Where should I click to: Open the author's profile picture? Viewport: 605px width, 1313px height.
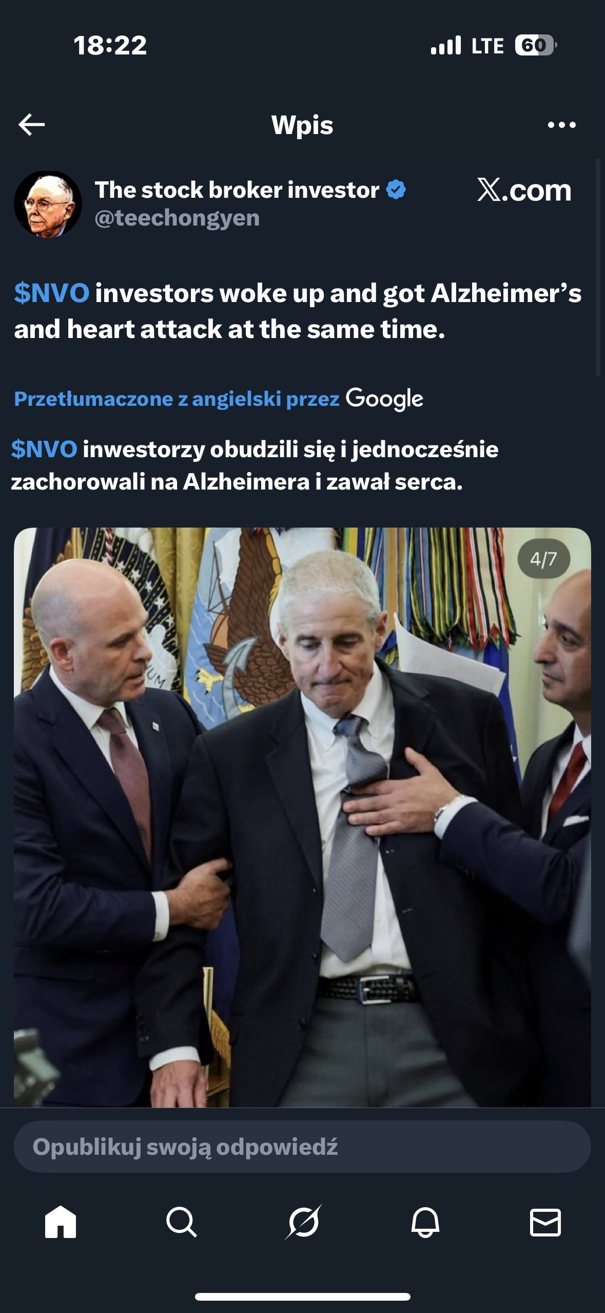pos(48,204)
